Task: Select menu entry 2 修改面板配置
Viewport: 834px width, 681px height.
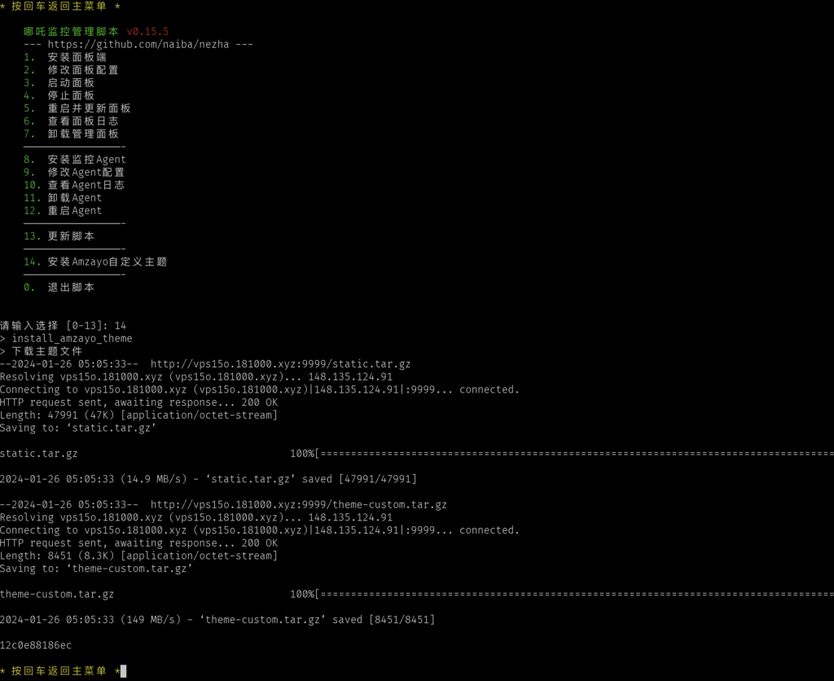Action: [x=82, y=70]
